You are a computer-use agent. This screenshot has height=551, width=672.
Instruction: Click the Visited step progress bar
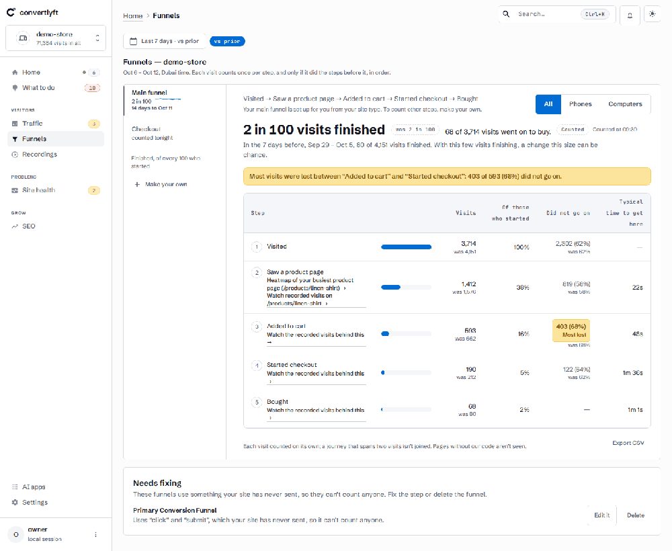pyautogui.click(x=406, y=247)
